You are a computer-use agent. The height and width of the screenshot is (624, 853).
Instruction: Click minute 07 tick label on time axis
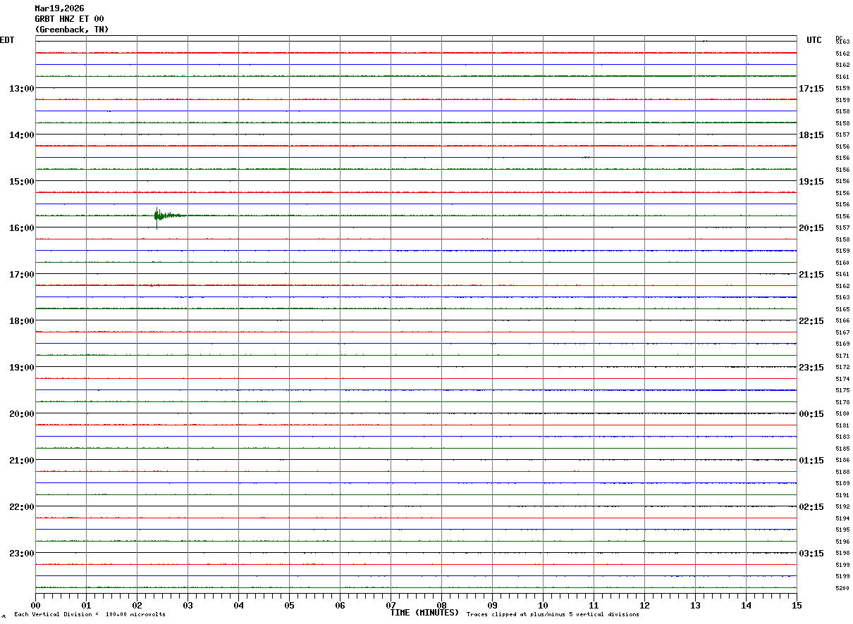tap(391, 605)
